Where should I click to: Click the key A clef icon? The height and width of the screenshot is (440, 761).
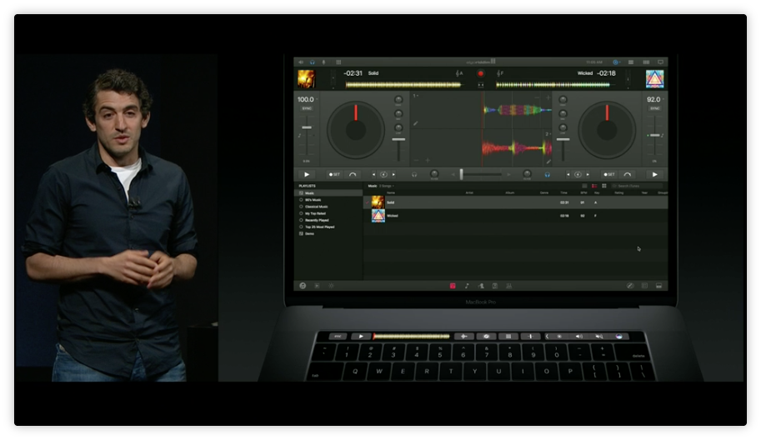459,73
